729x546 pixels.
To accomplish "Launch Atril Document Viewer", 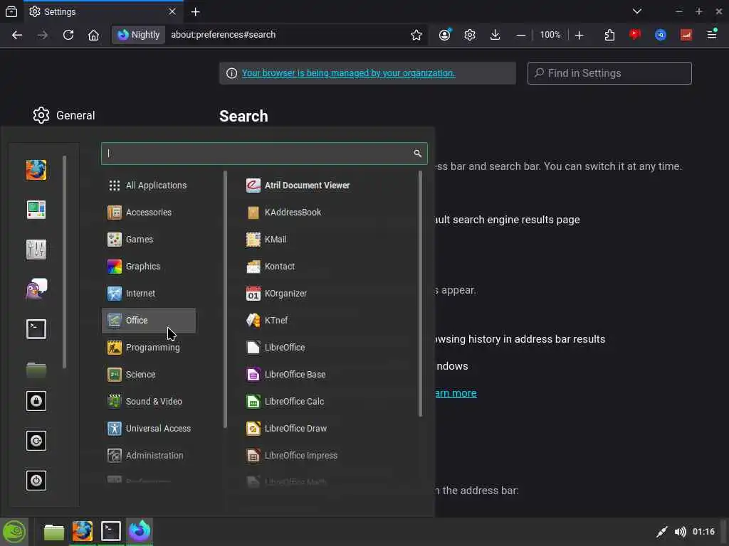I will [328, 186].
